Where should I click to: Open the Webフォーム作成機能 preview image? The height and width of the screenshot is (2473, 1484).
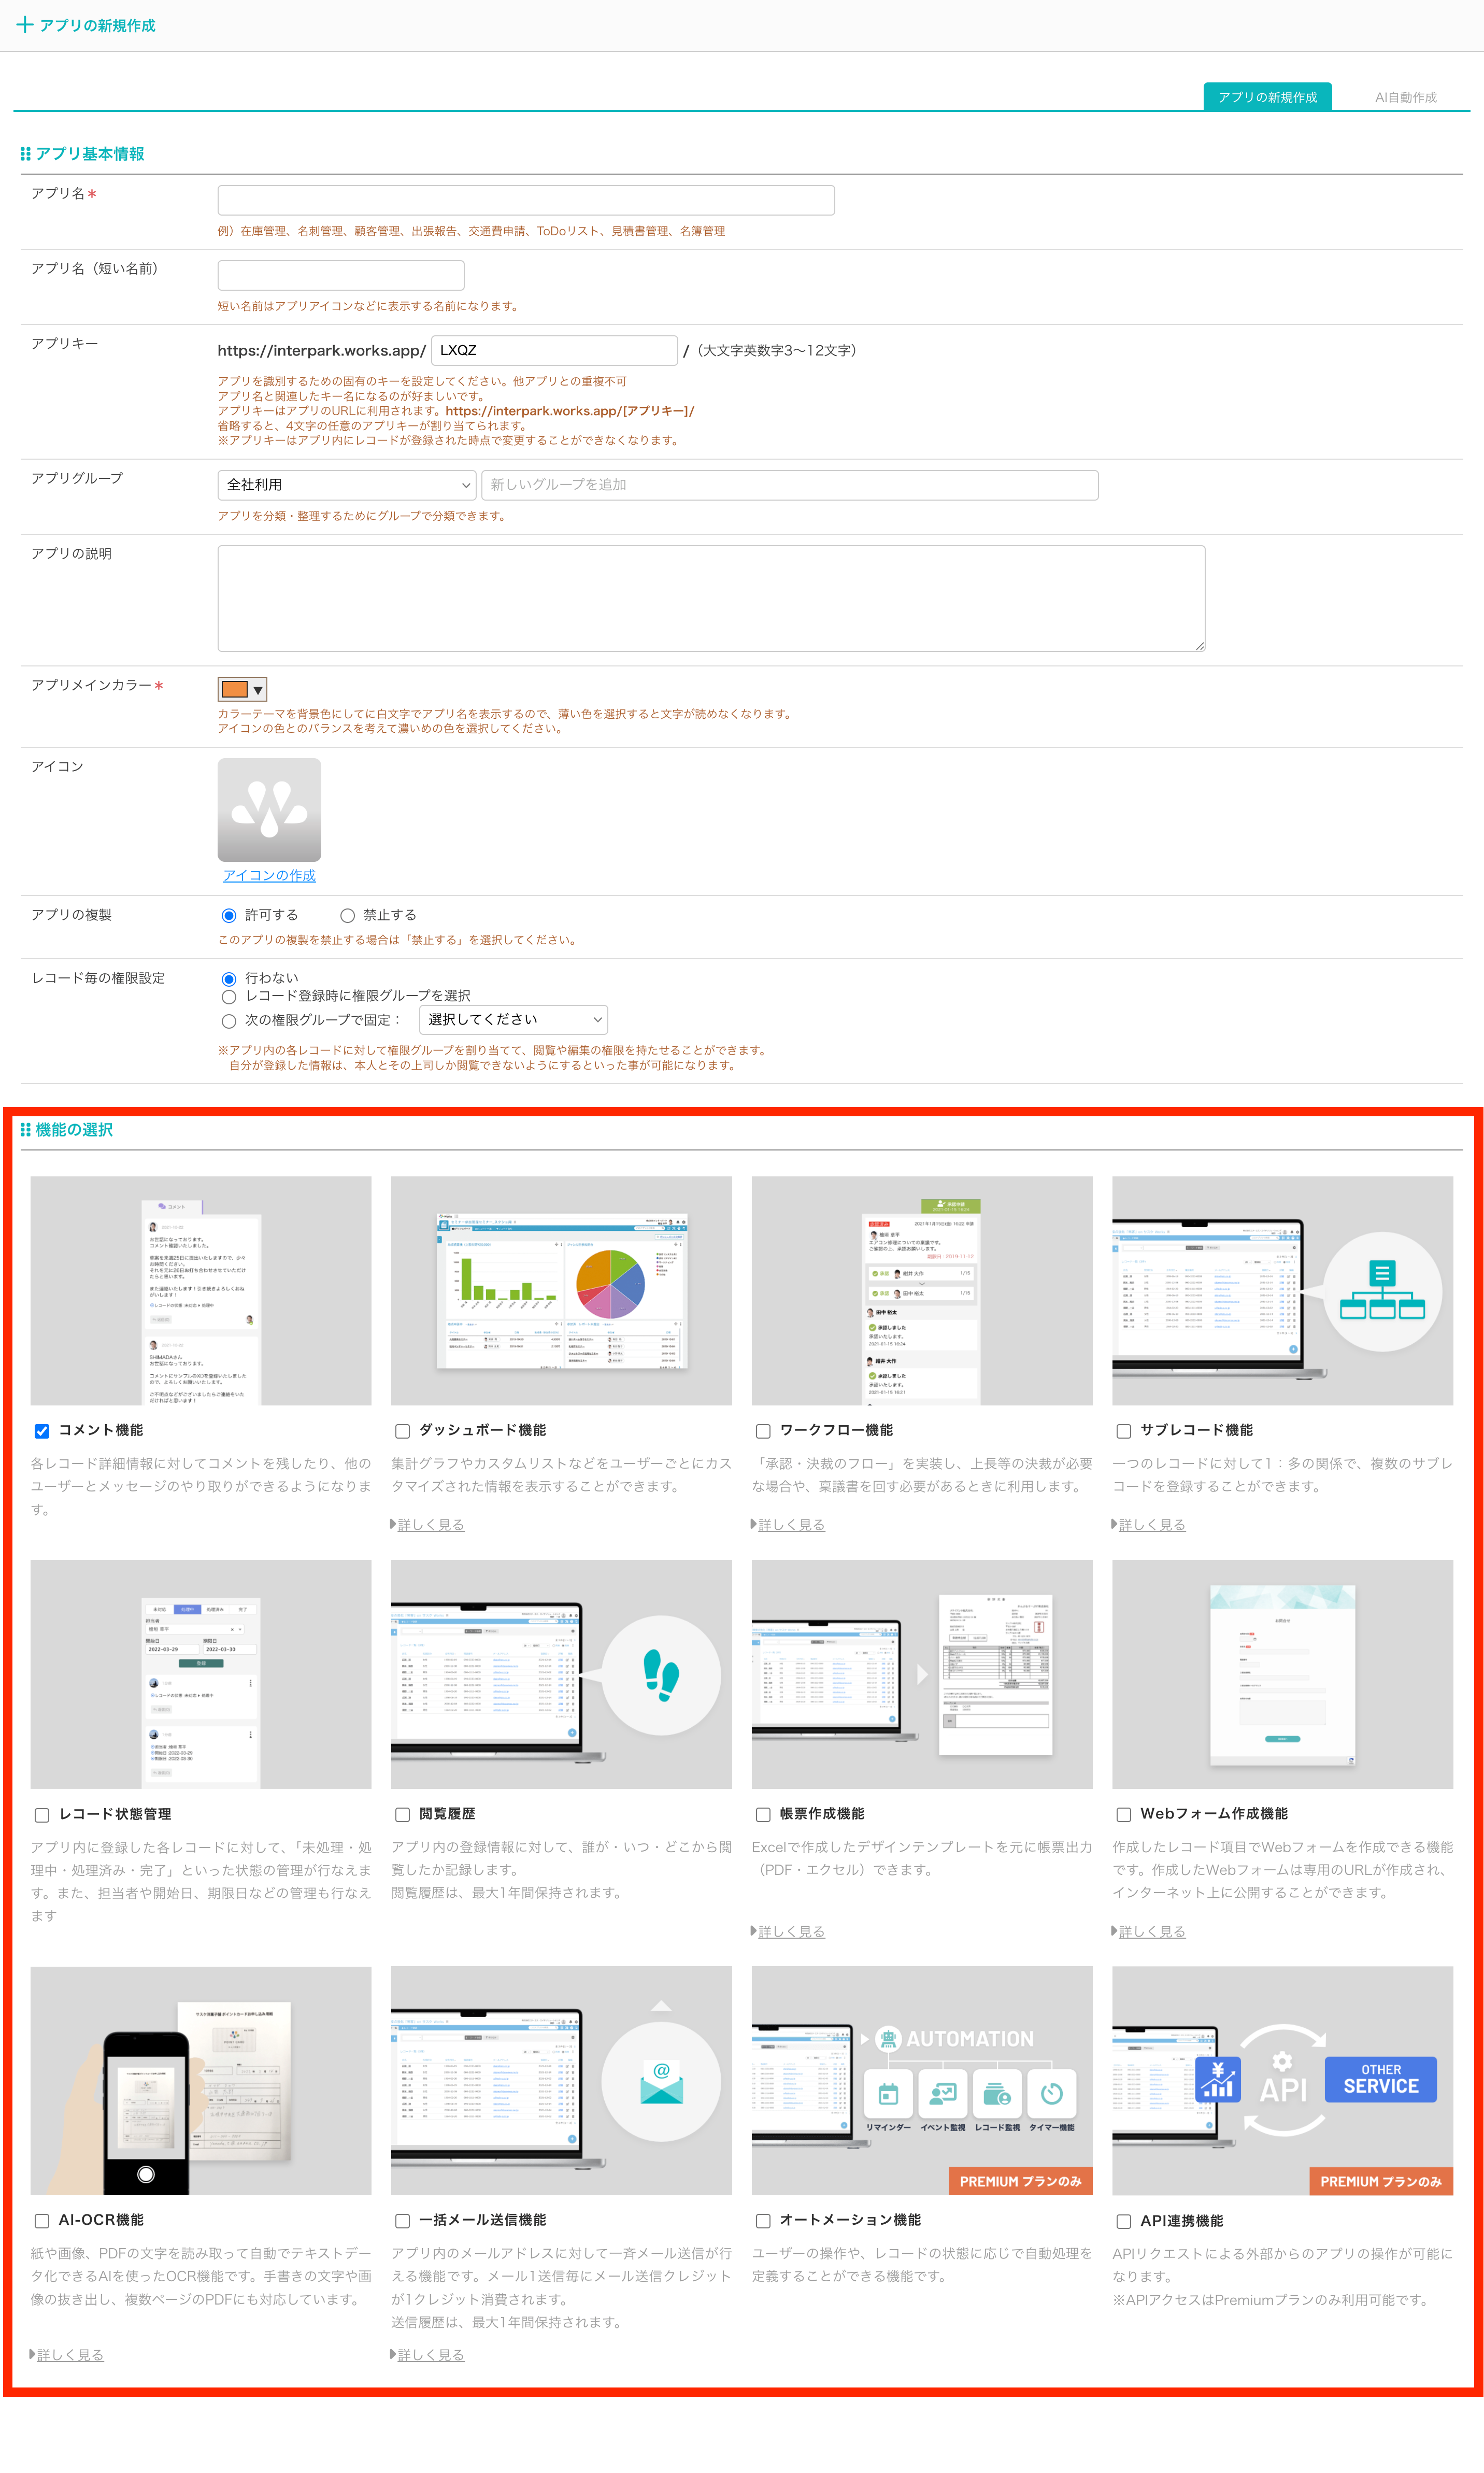click(1282, 1674)
